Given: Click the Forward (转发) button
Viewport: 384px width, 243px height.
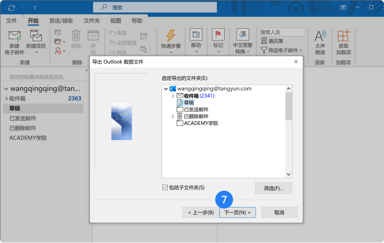Looking at the screenshot, I should pyautogui.click(x=118, y=52).
